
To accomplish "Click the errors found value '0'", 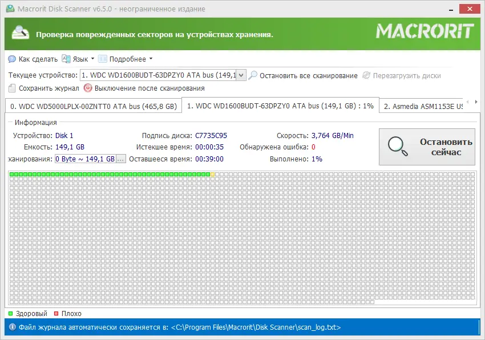I will click(x=313, y=147).
